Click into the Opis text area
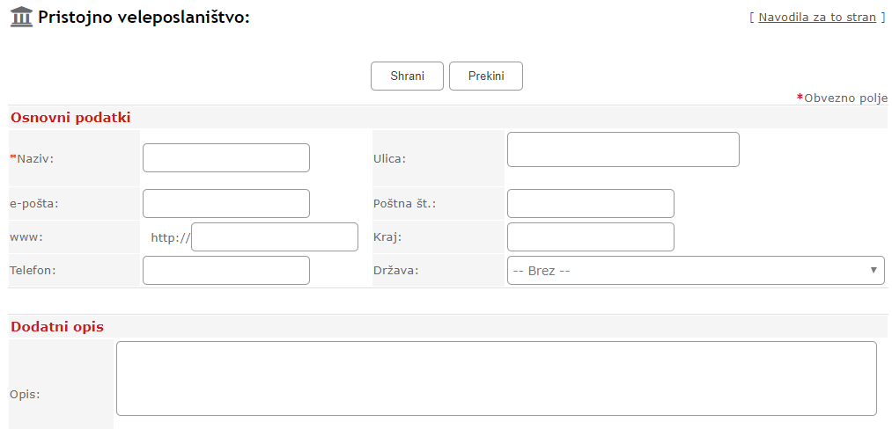The image size is (892, 429). (x=496, y=378)
